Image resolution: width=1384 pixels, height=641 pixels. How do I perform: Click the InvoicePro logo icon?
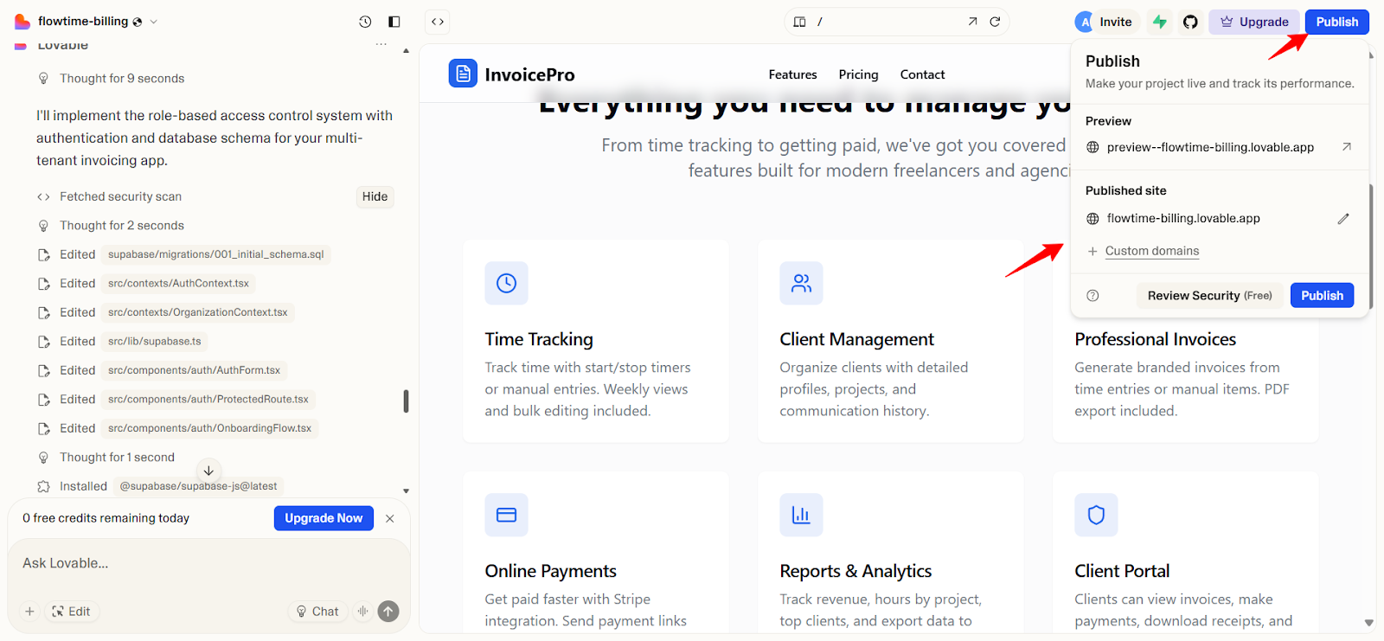(x=463, y=74)
